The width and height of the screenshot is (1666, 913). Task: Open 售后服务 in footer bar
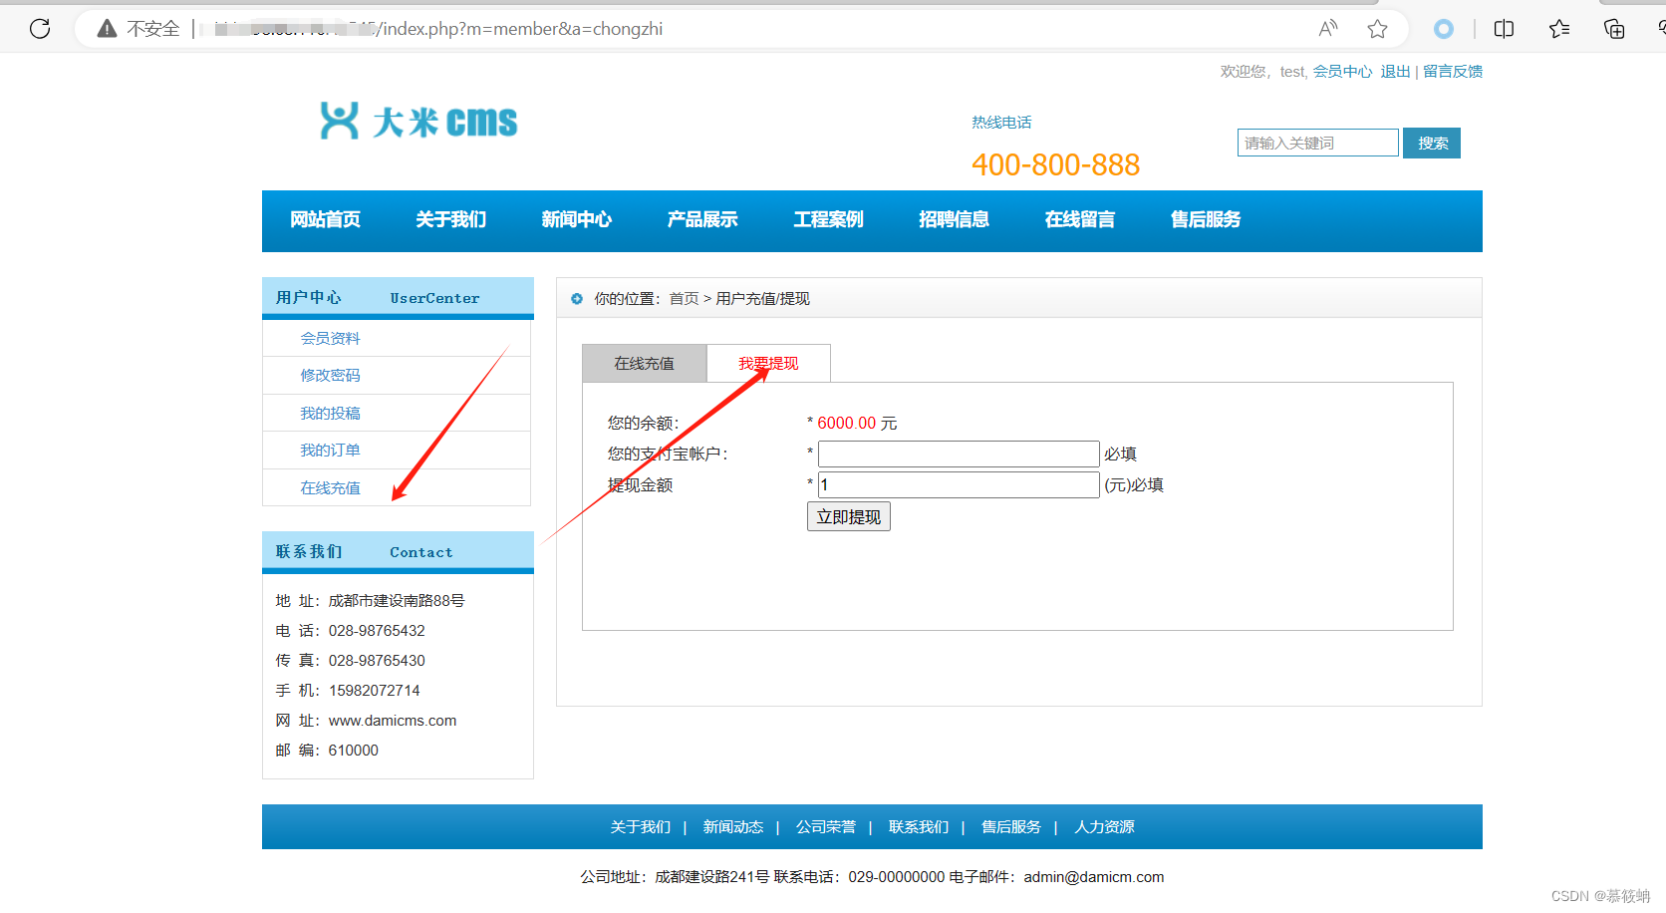click(x=1010, y=827)
